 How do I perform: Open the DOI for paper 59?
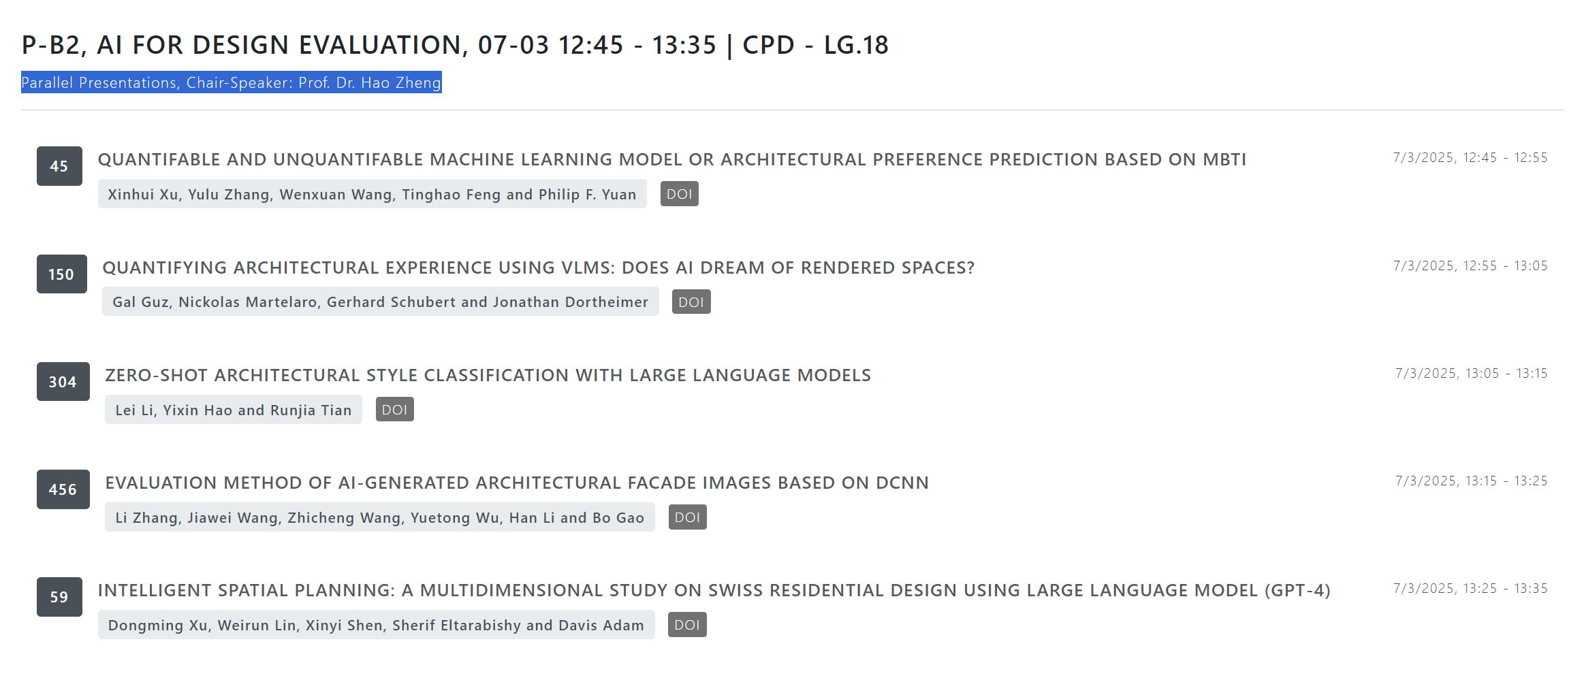pyautogui.click(x=687, y=625)
